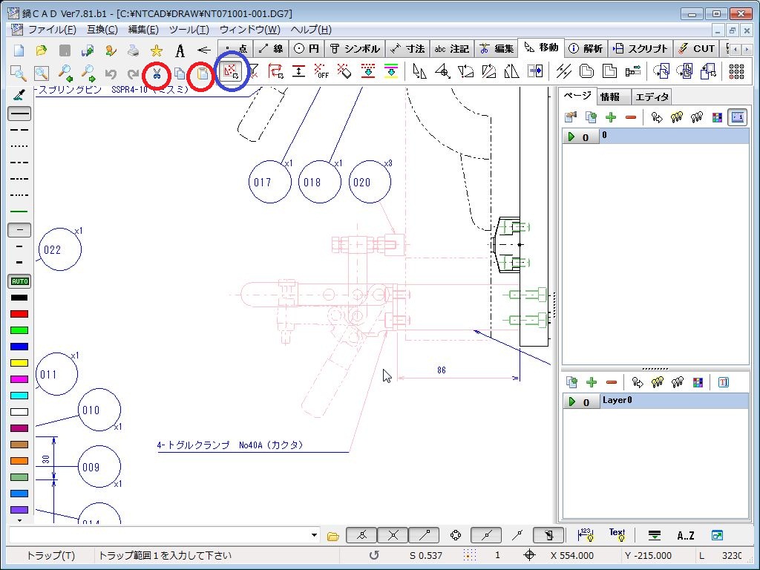
Task: Select the trap range selection tool
Action: coord(231,73)
